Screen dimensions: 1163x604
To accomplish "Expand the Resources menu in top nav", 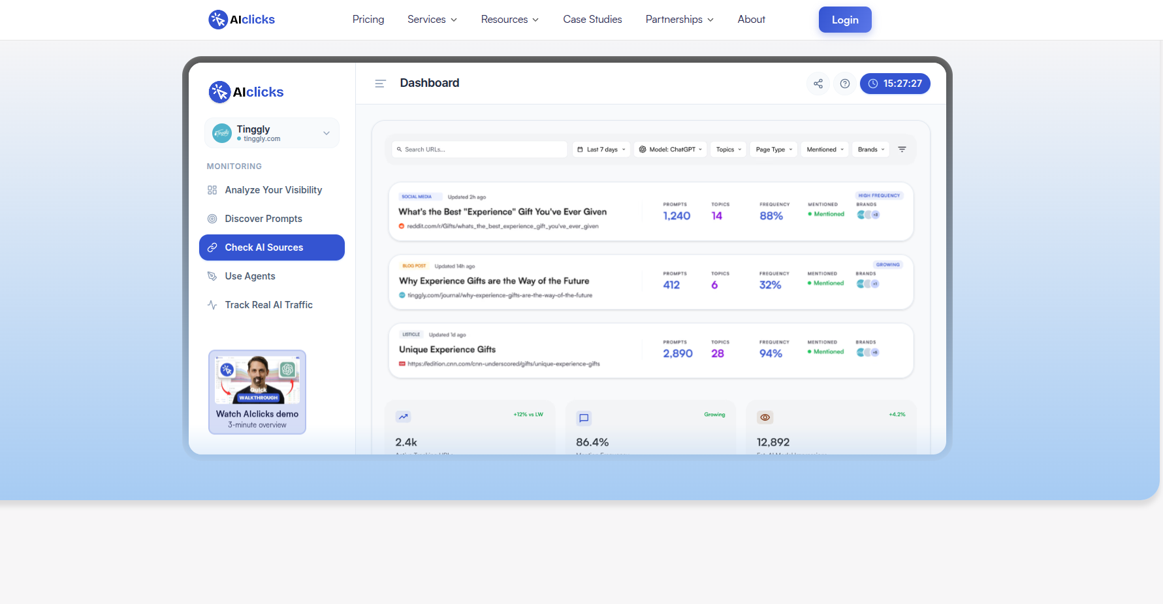I will 510,20.
